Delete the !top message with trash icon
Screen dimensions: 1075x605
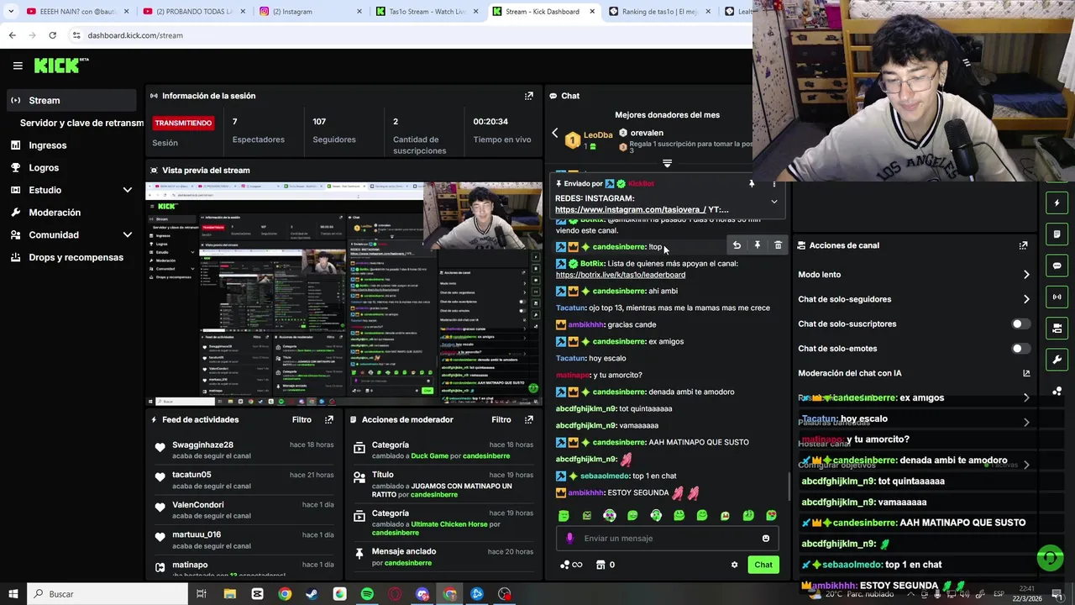point(778,245)
